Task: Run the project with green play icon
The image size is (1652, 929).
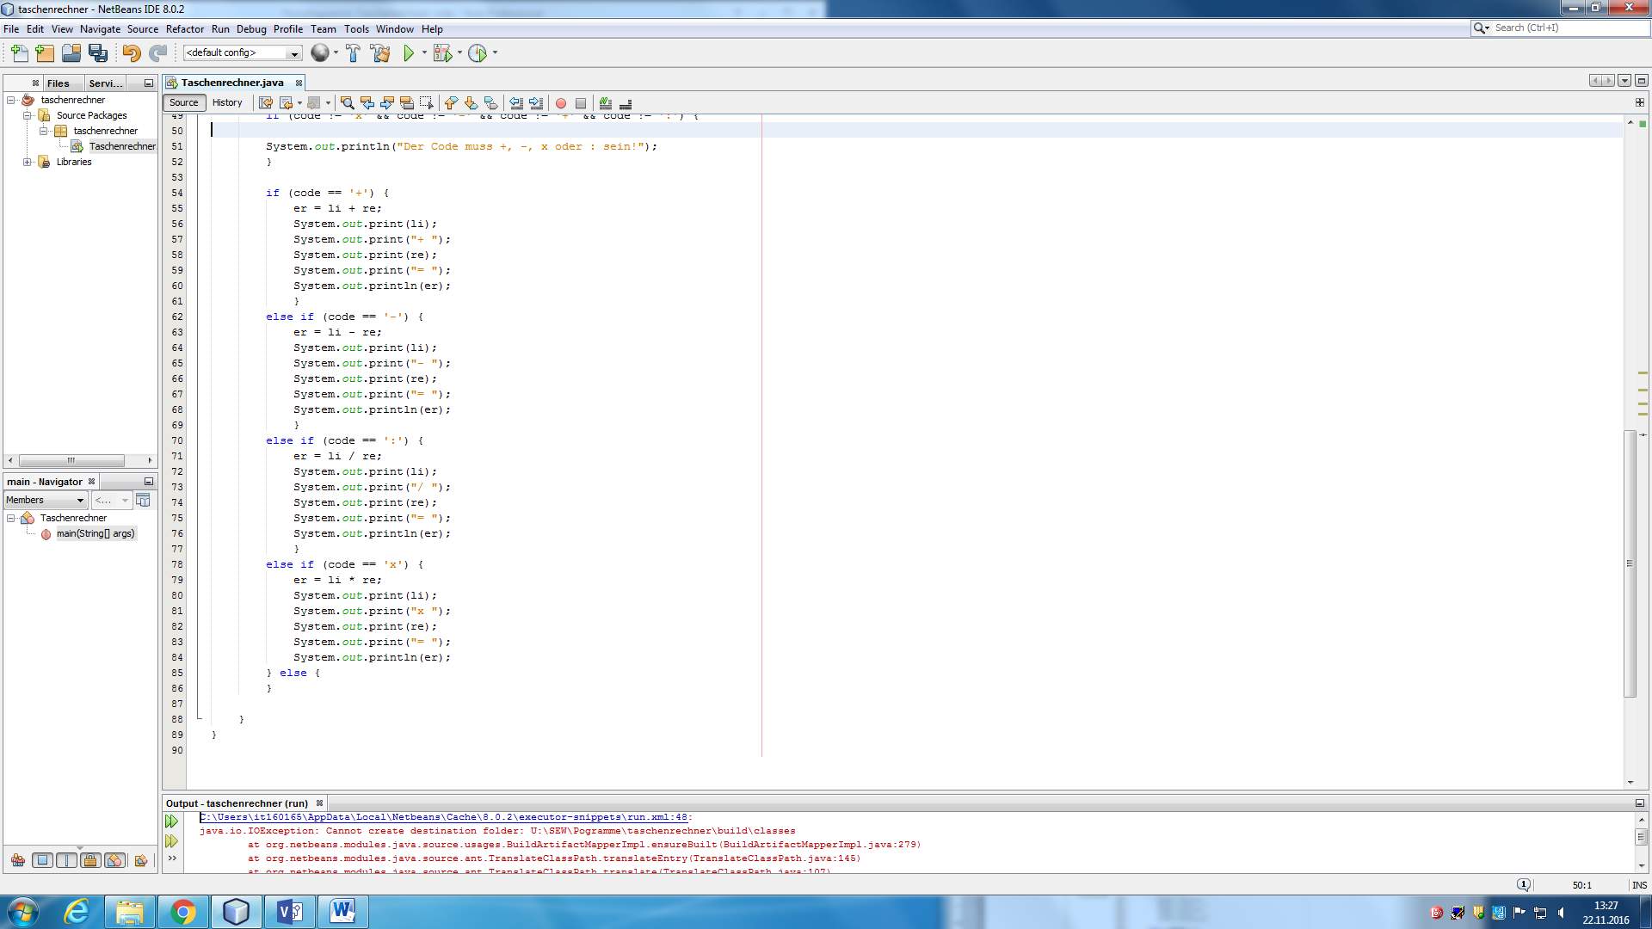Action: [409, 53]
